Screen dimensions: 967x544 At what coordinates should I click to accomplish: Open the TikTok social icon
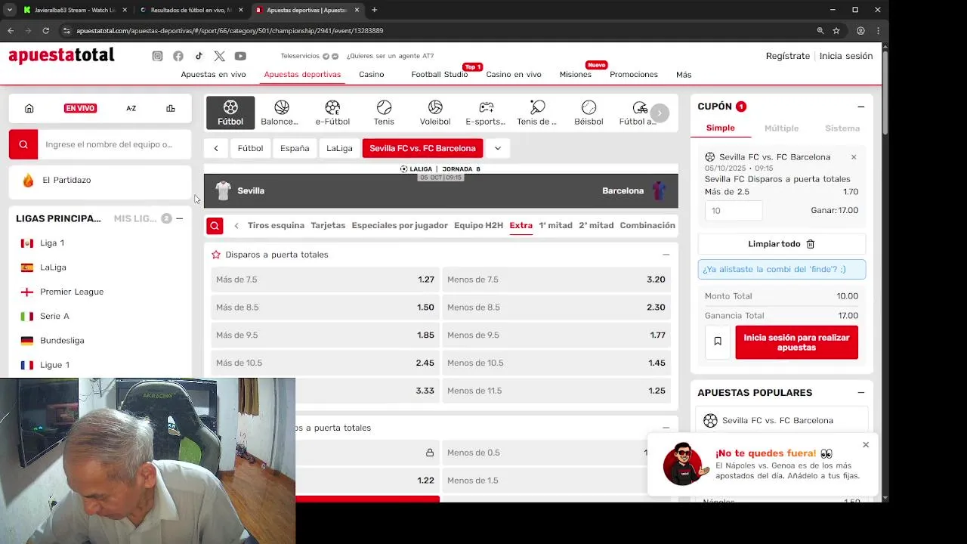pos(199,56)
